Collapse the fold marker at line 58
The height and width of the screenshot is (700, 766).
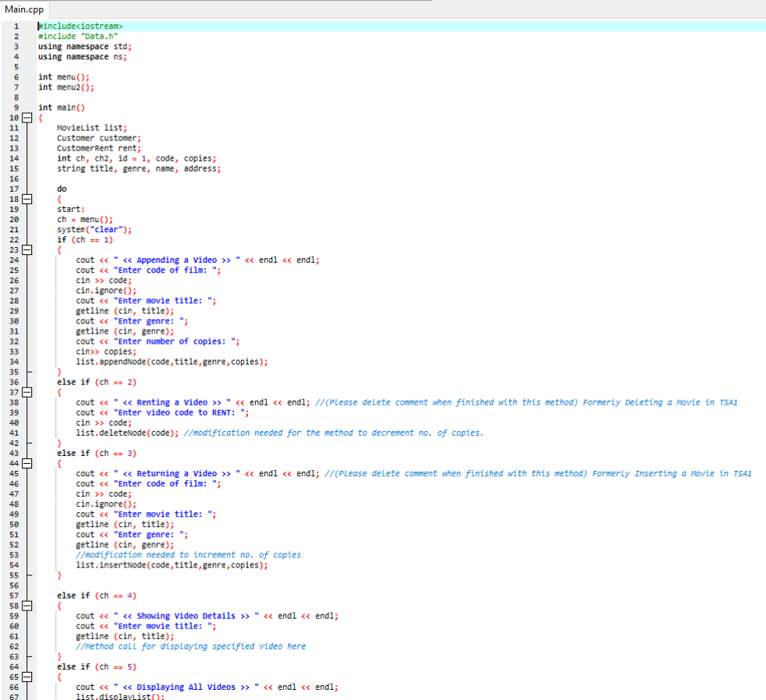pos(27,606)
